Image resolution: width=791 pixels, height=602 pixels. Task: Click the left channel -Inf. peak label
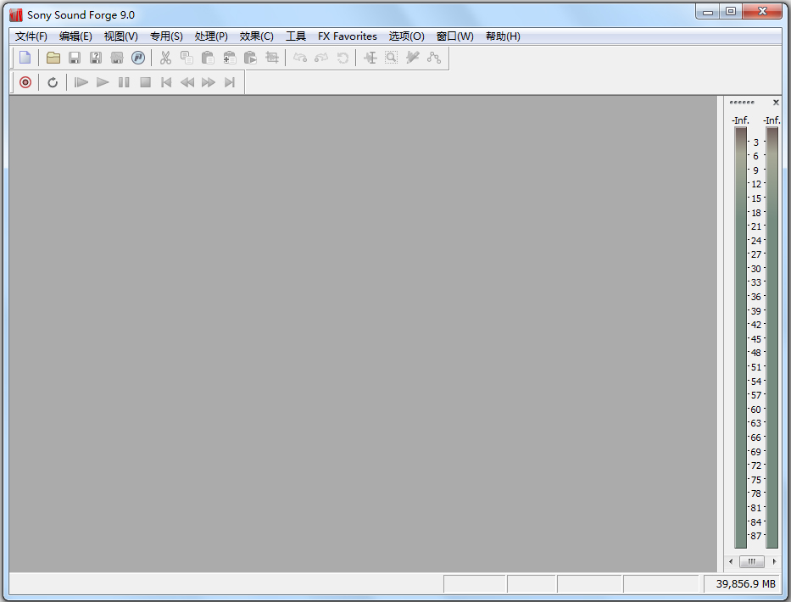pos(740,120)
